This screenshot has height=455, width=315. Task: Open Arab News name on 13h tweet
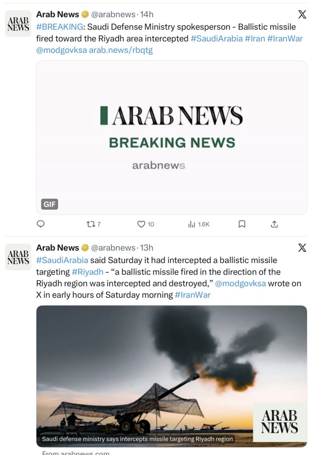(x=57, y=247)
